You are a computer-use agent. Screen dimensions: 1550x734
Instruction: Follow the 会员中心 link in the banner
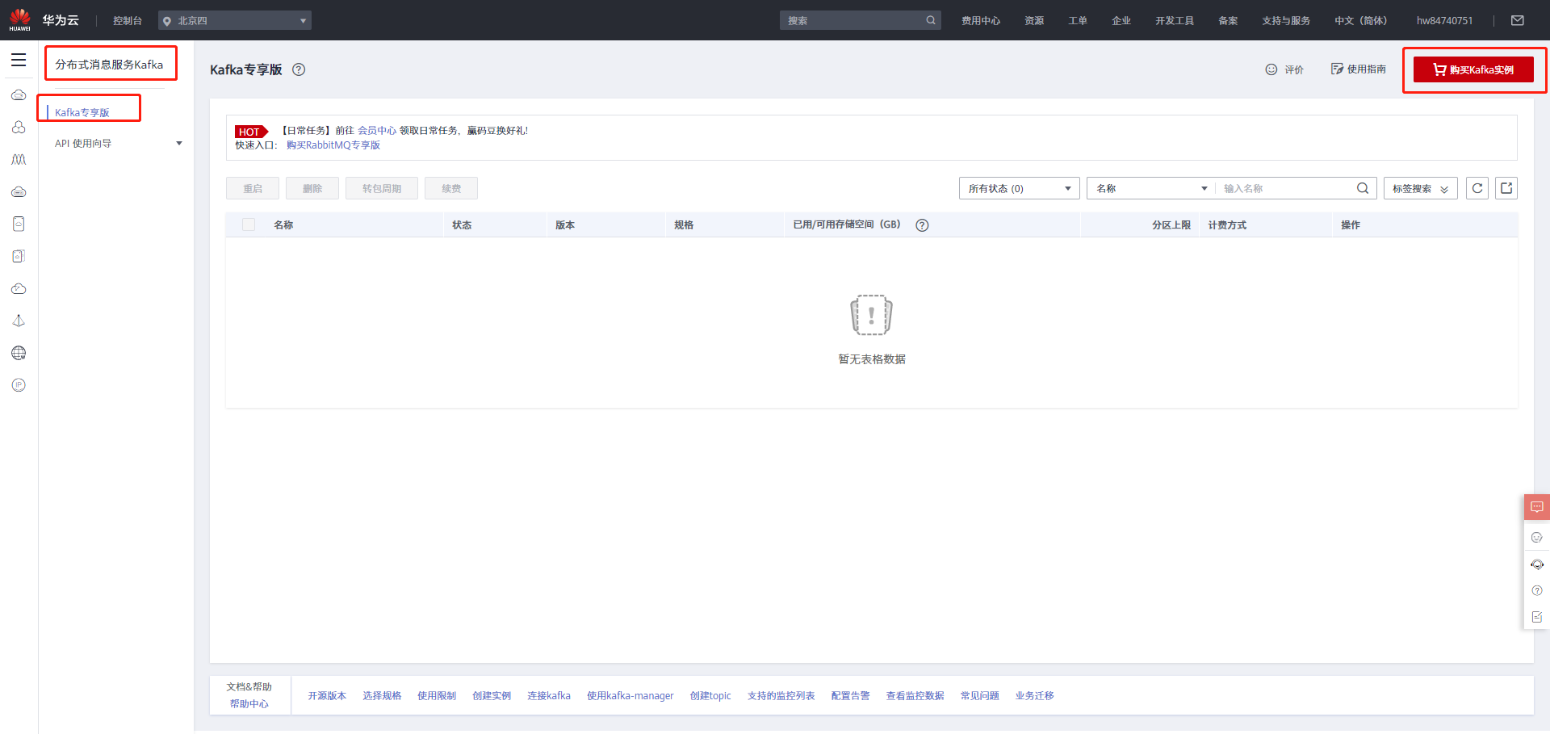click(x=377, y=130)
